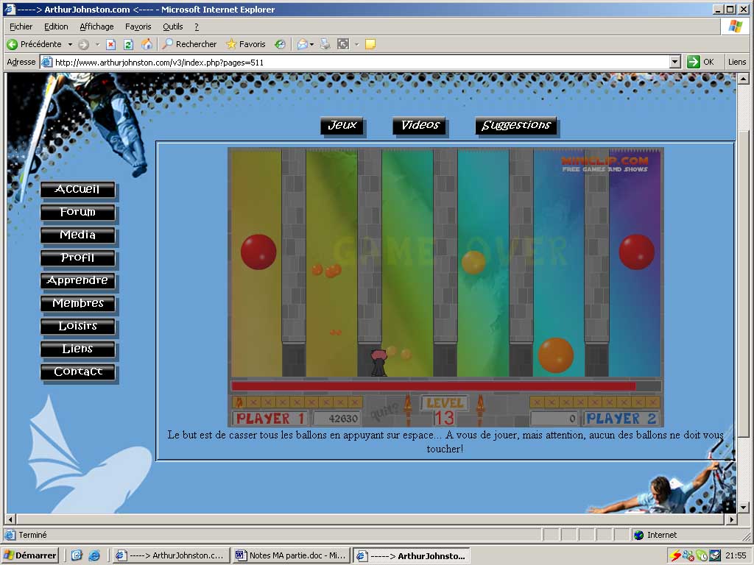Click the Jeux button above the game
Screen dimensions: 754x565
click(x=342, y=126)
